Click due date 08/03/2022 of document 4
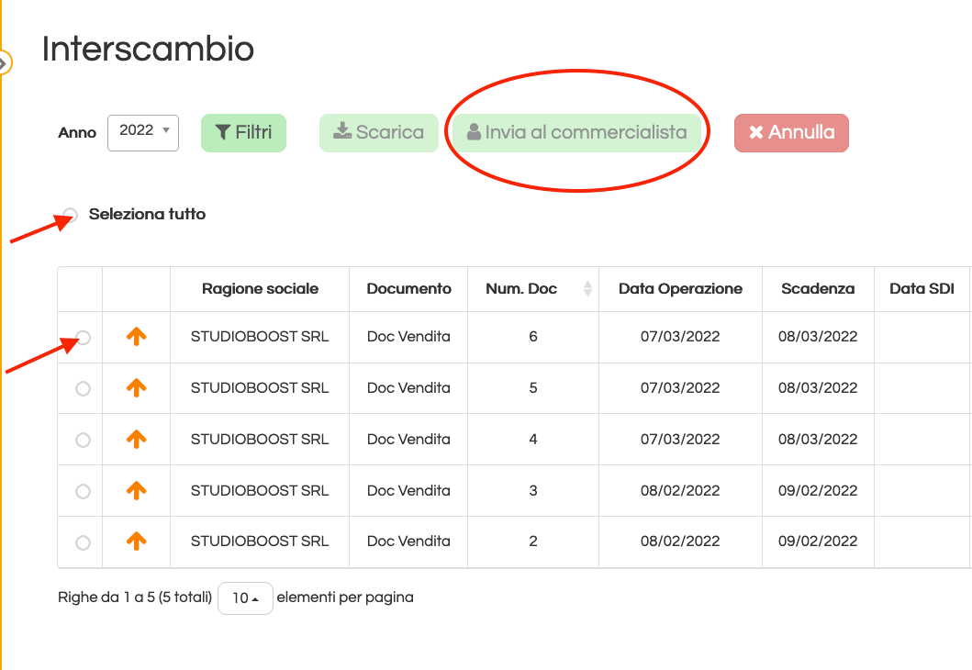The height and width of the screenshot is (670, 972). tap(818, 440)
